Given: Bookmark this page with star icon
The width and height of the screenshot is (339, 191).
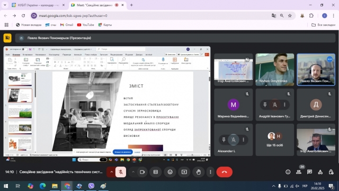Looking at the screenshot, I should click(x=290, y=15).
